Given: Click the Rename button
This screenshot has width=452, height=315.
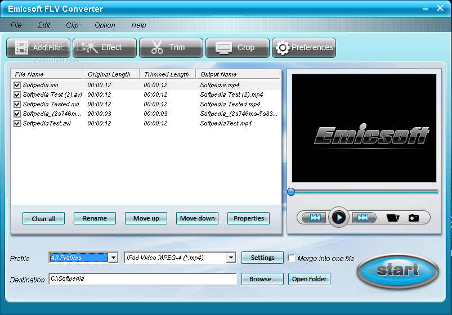Looking at the screenshot, I should coord(95,218).
